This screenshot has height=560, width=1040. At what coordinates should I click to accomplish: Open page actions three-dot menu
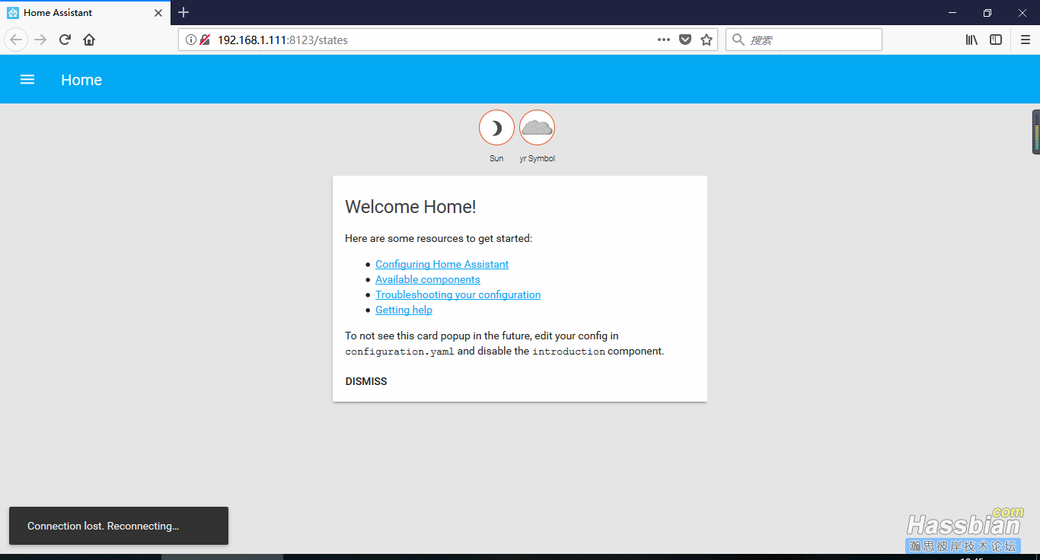click(x=664, y=40)
